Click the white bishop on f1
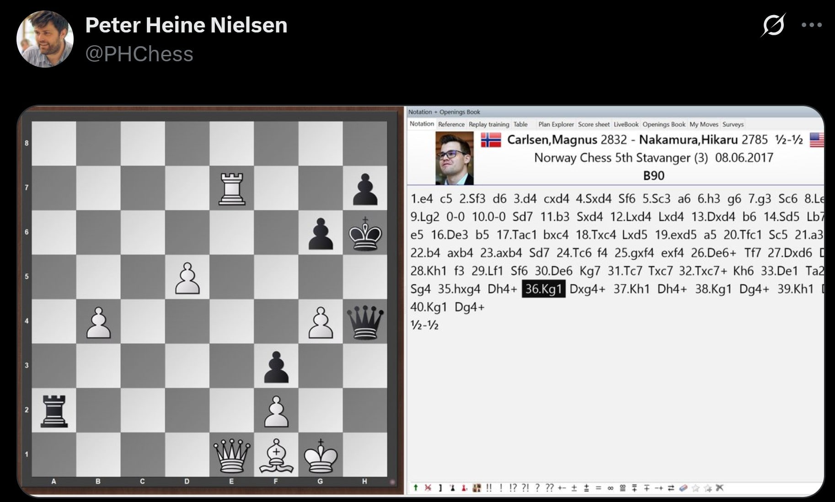Screen dimensions: 835x502 [276, 455]
